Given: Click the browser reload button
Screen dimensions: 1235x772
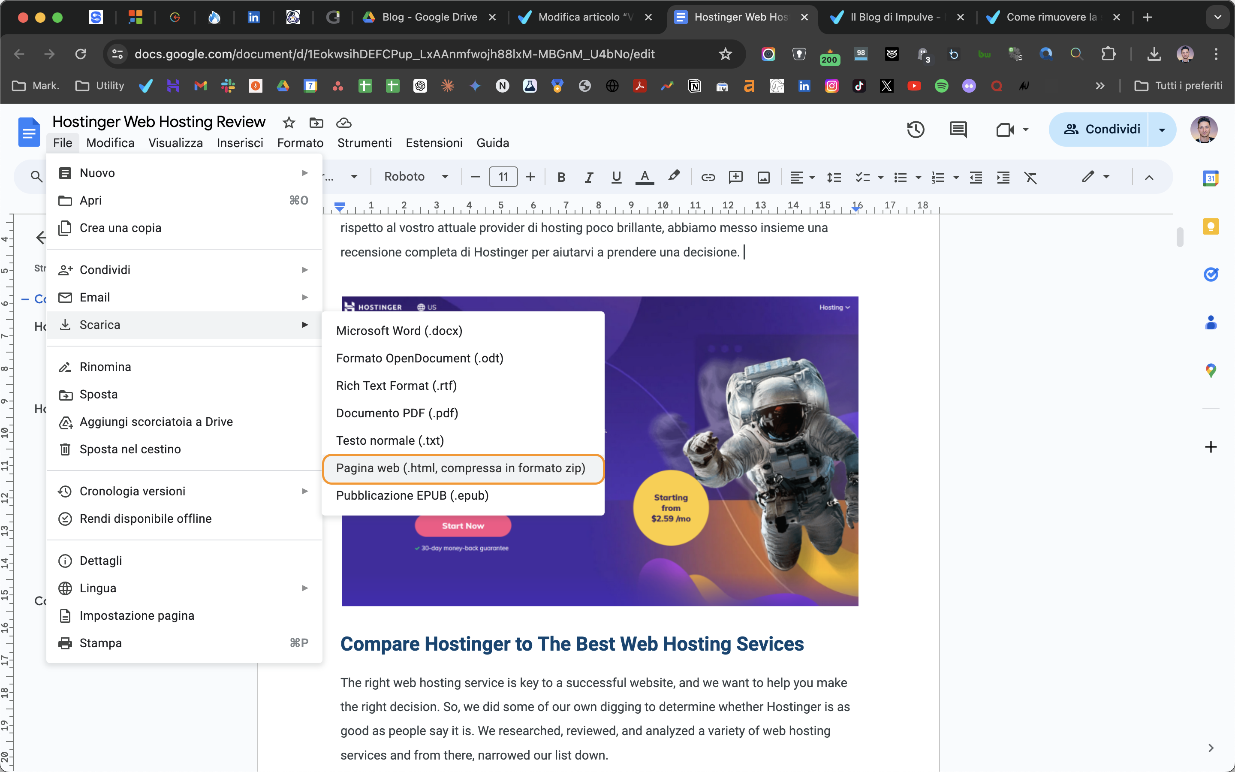Looking at the screenshot, I should 81,54.
